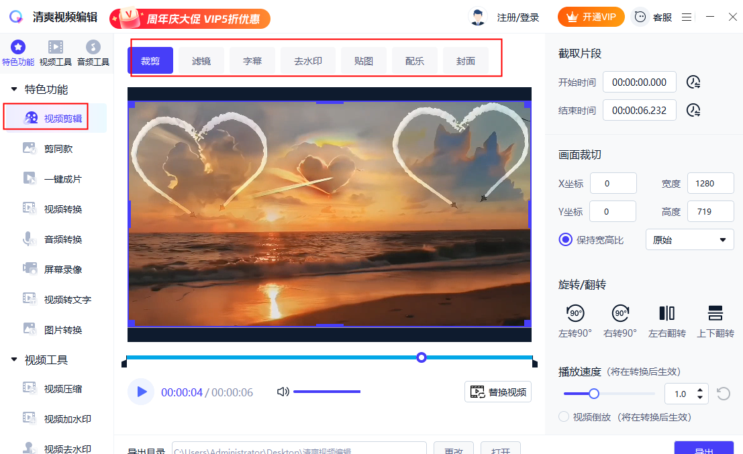Click the rotate left 90° icon
This screenshot has width=743, height=454.
(575, 313)
